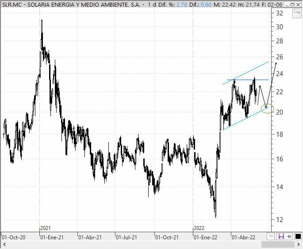Image resolution: width=303 pixels, height=249 pixels.
Task: Click date label 01-Oct-21
Action: pos(167,237)
